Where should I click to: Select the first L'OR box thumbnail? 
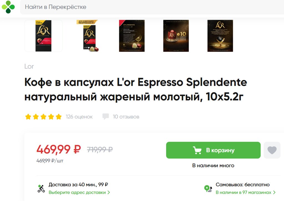coord(43,36)
